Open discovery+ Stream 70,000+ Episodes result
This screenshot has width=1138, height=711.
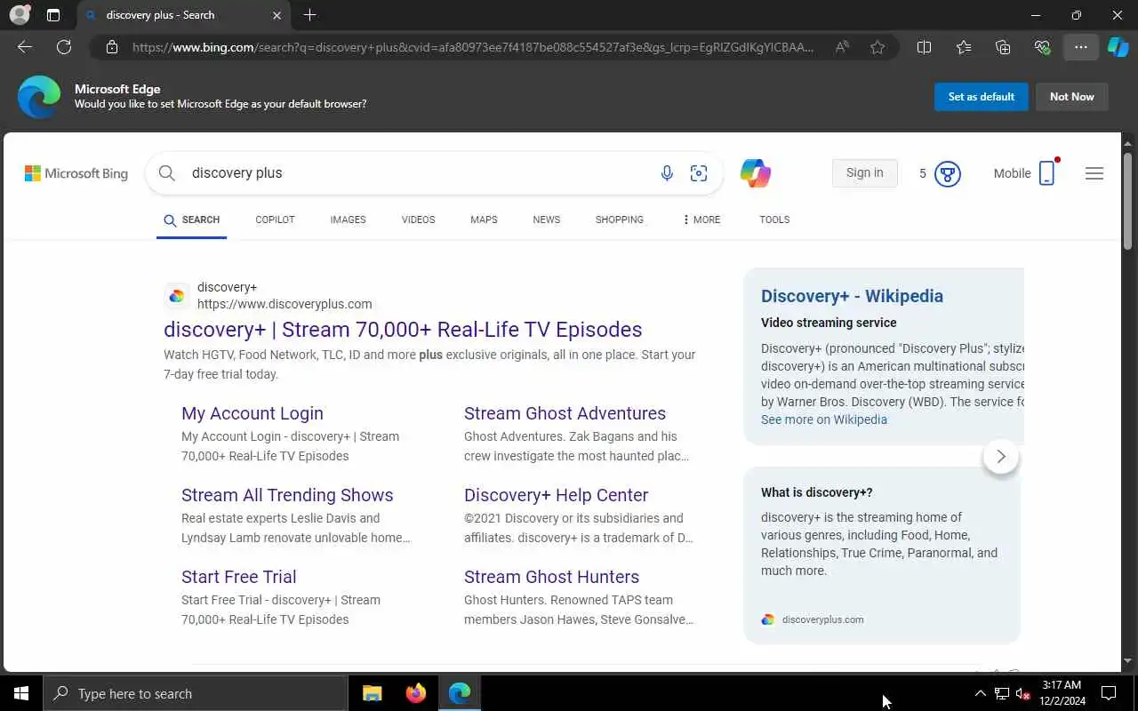403,330
